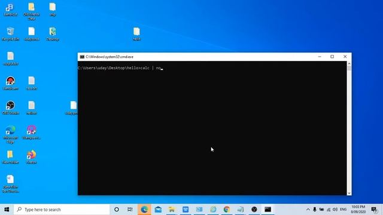Select the Candicut shortcut on desktop
The width and height of the screenshot is (383, 215).
(x=10, y=10)
